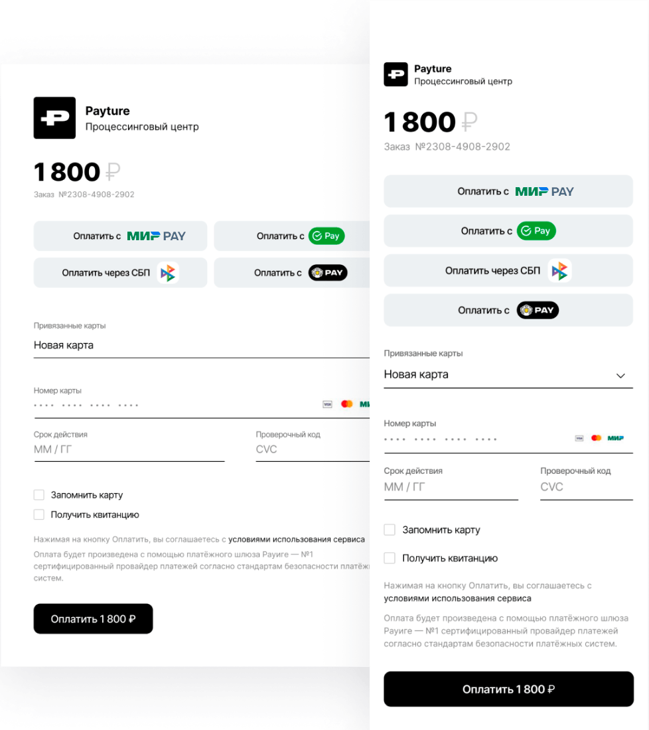Expand the Новая карта dropdown chevron in the mobile form
This screenshot has height=730, width=649.
[620, 376]
